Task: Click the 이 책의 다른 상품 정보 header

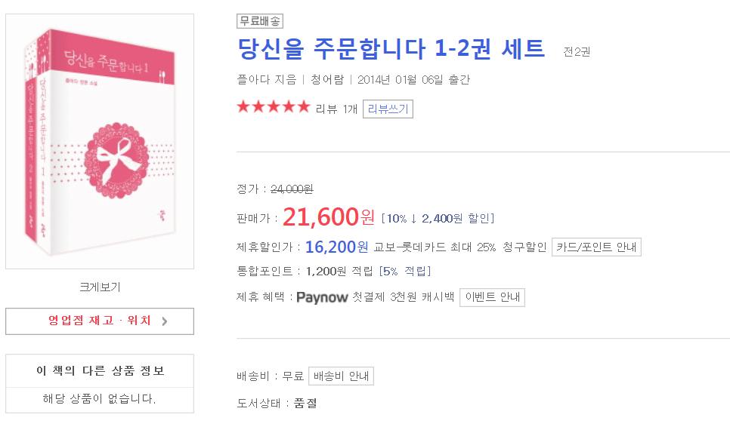Action: point(100,370)
